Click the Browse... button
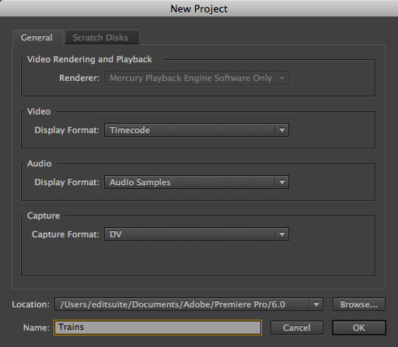 click(x=359, y=304)
